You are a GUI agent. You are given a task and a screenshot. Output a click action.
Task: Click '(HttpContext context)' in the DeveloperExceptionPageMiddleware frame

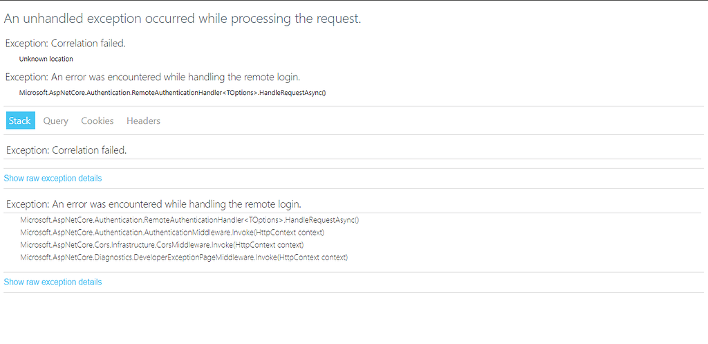pos(313,257)
